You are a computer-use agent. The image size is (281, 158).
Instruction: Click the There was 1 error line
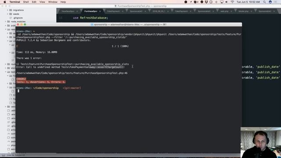(x=29, y=58)
